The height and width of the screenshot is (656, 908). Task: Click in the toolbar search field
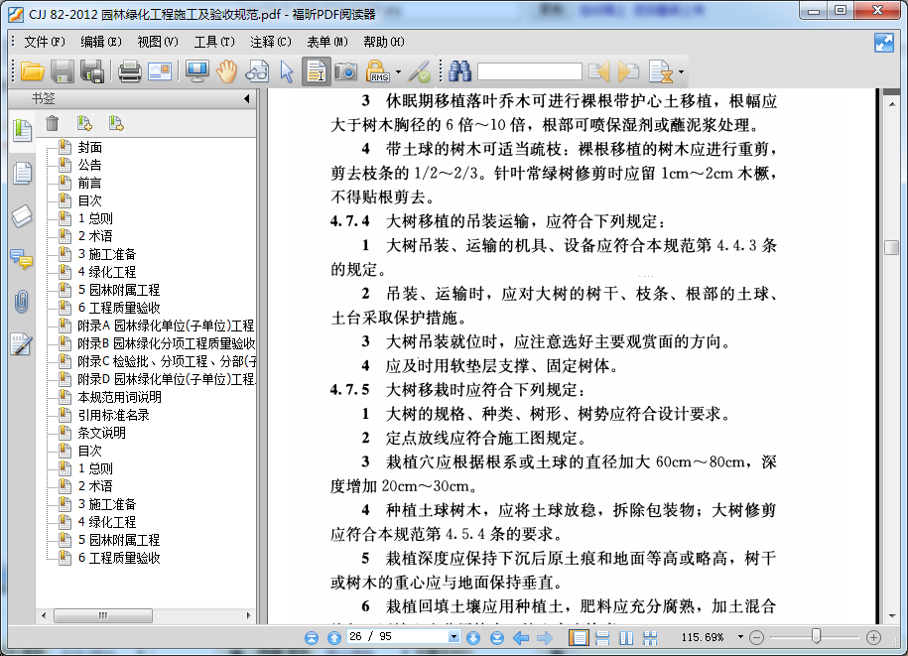tap(529, 71)
